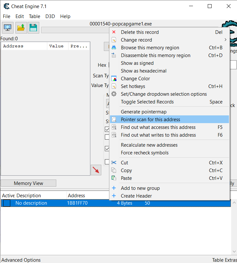Click the Paste clipboard icon
The image size is (237, 263).
[x=114, y=178]
